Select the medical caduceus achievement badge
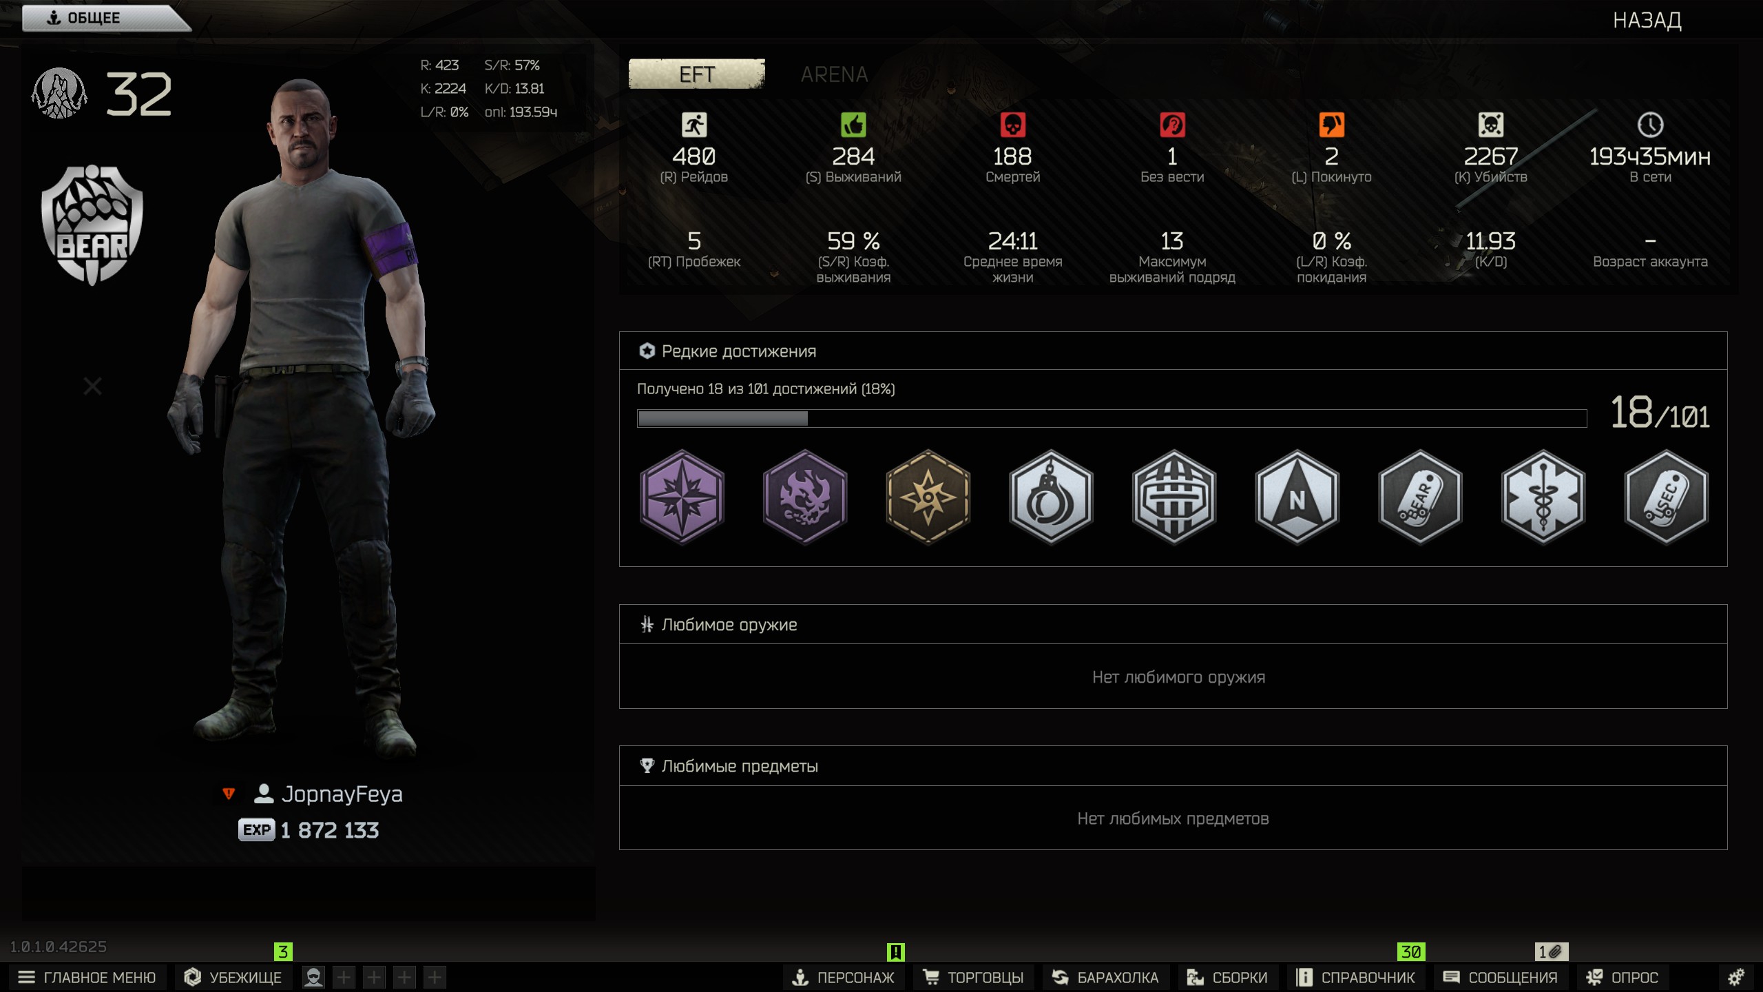 (1543, 497)
